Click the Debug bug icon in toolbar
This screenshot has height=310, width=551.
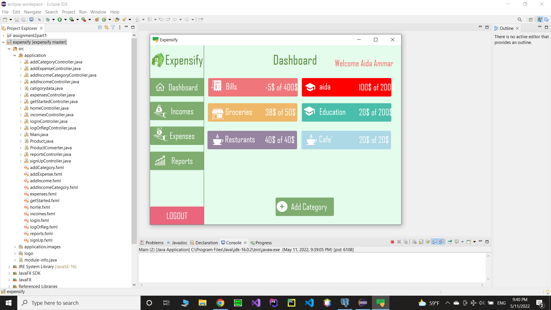tap(48, 20)
